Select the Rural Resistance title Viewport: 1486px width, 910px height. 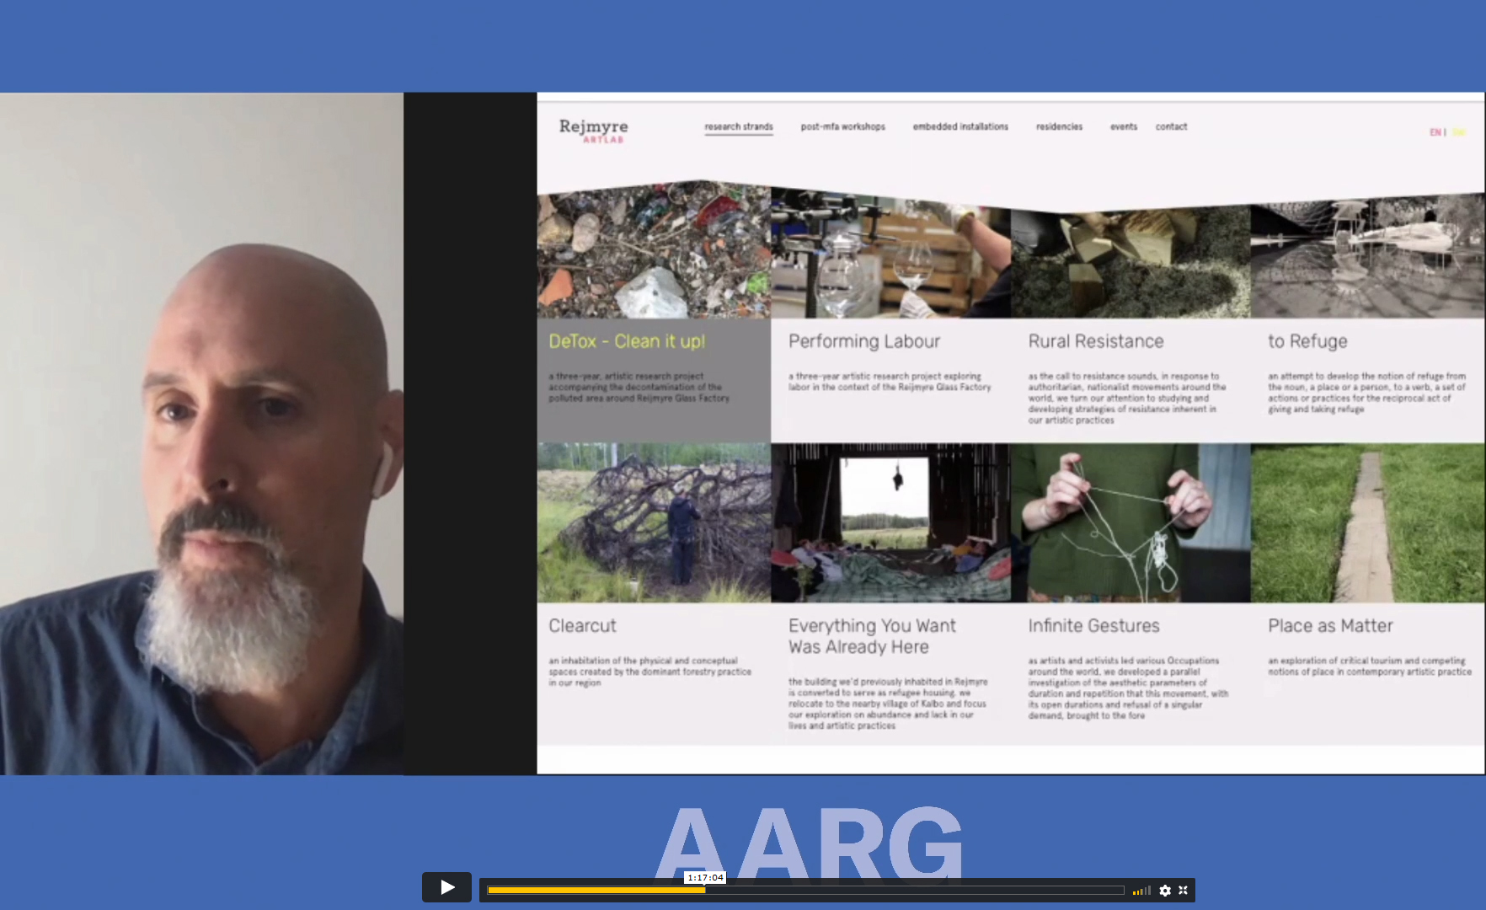(1095, 341)
